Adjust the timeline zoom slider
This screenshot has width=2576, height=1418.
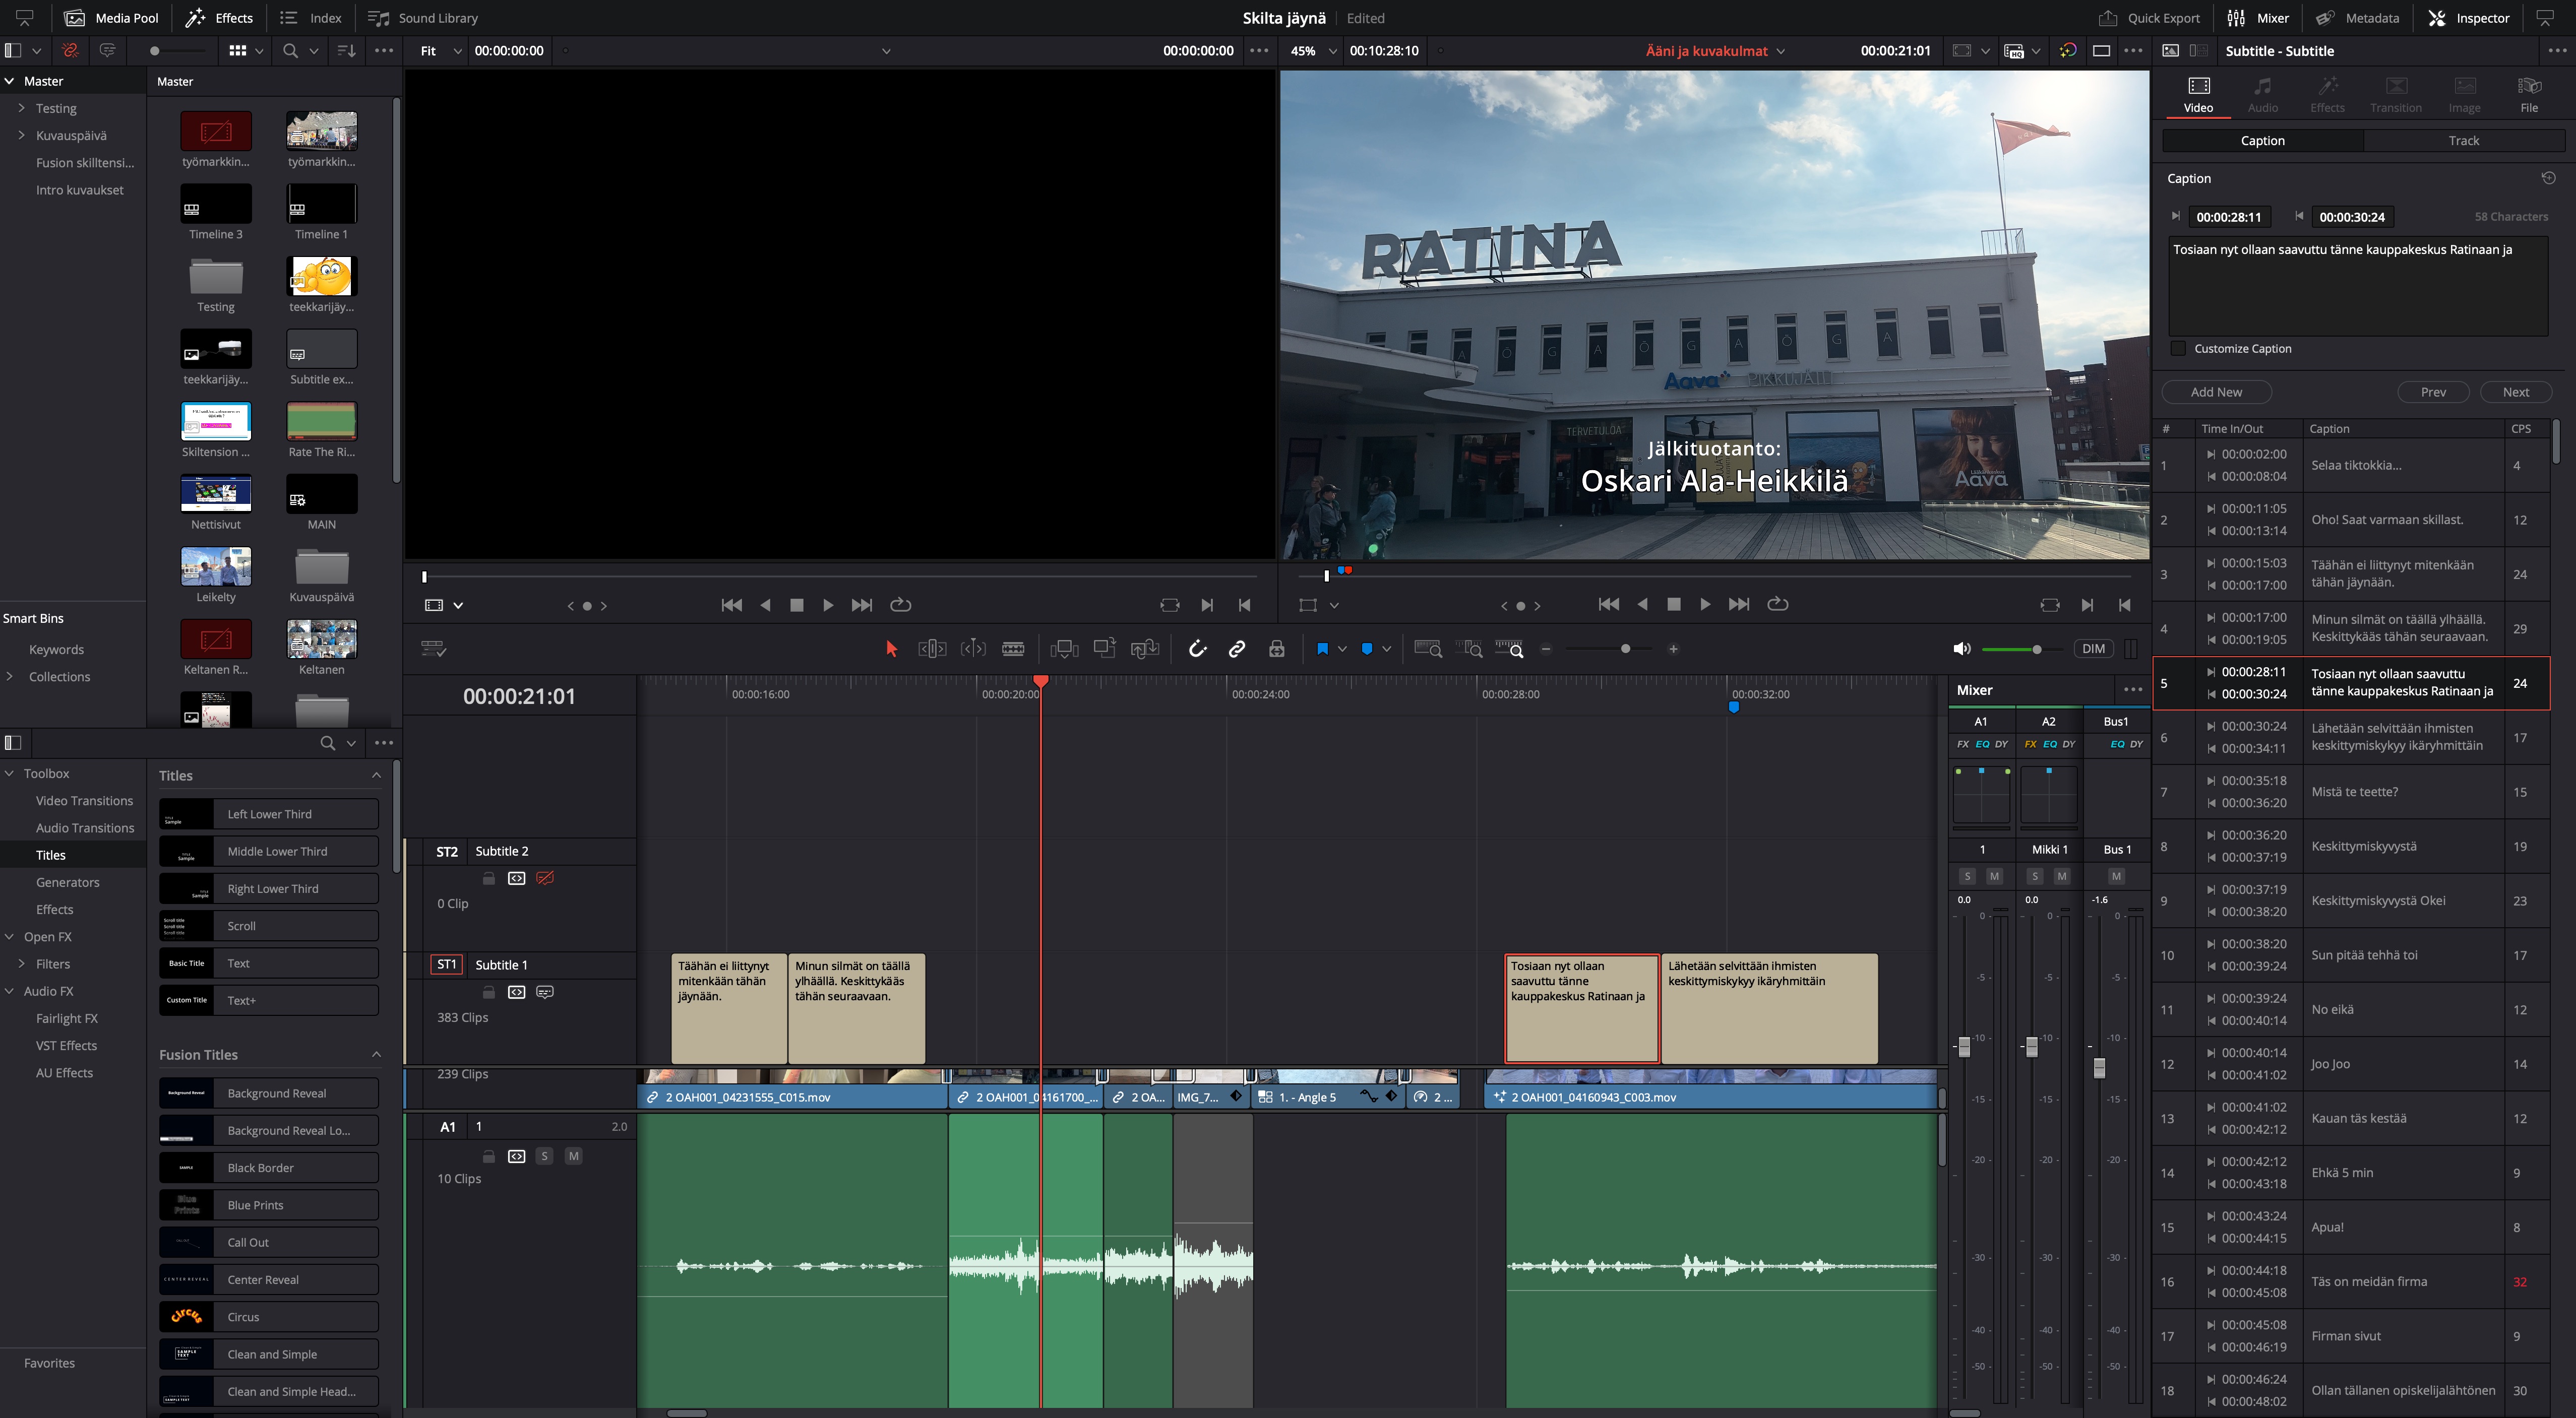1625,650
